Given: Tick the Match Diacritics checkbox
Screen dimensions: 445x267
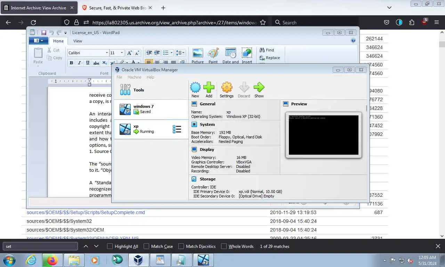Looking at the screenshot, I should pyautogui.click(x=181, y=246).
